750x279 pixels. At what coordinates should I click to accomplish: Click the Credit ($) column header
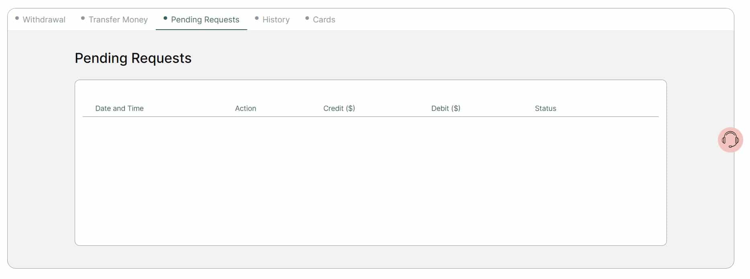(339, 108)
